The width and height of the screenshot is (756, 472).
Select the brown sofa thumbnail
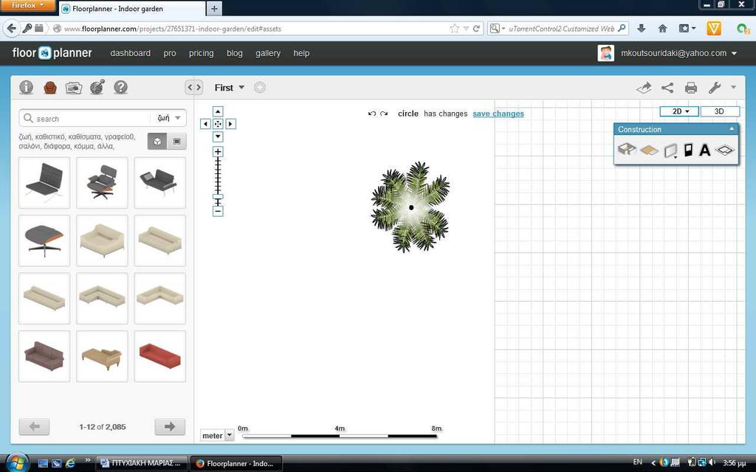(x=44, y=356)
